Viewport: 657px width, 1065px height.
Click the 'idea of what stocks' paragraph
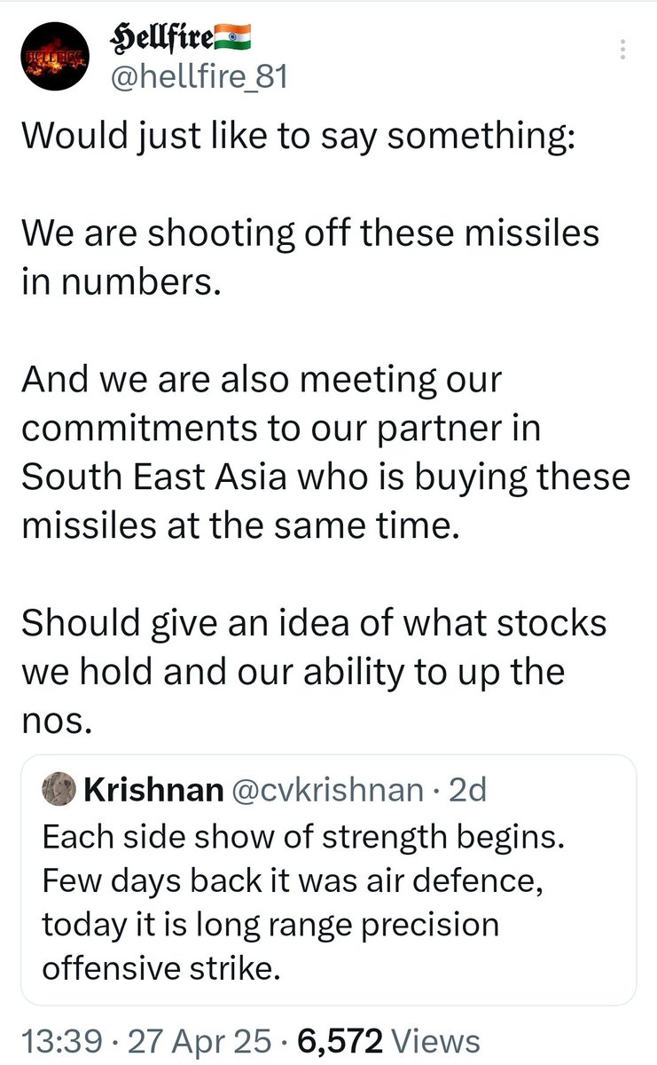tap(313, 670)
